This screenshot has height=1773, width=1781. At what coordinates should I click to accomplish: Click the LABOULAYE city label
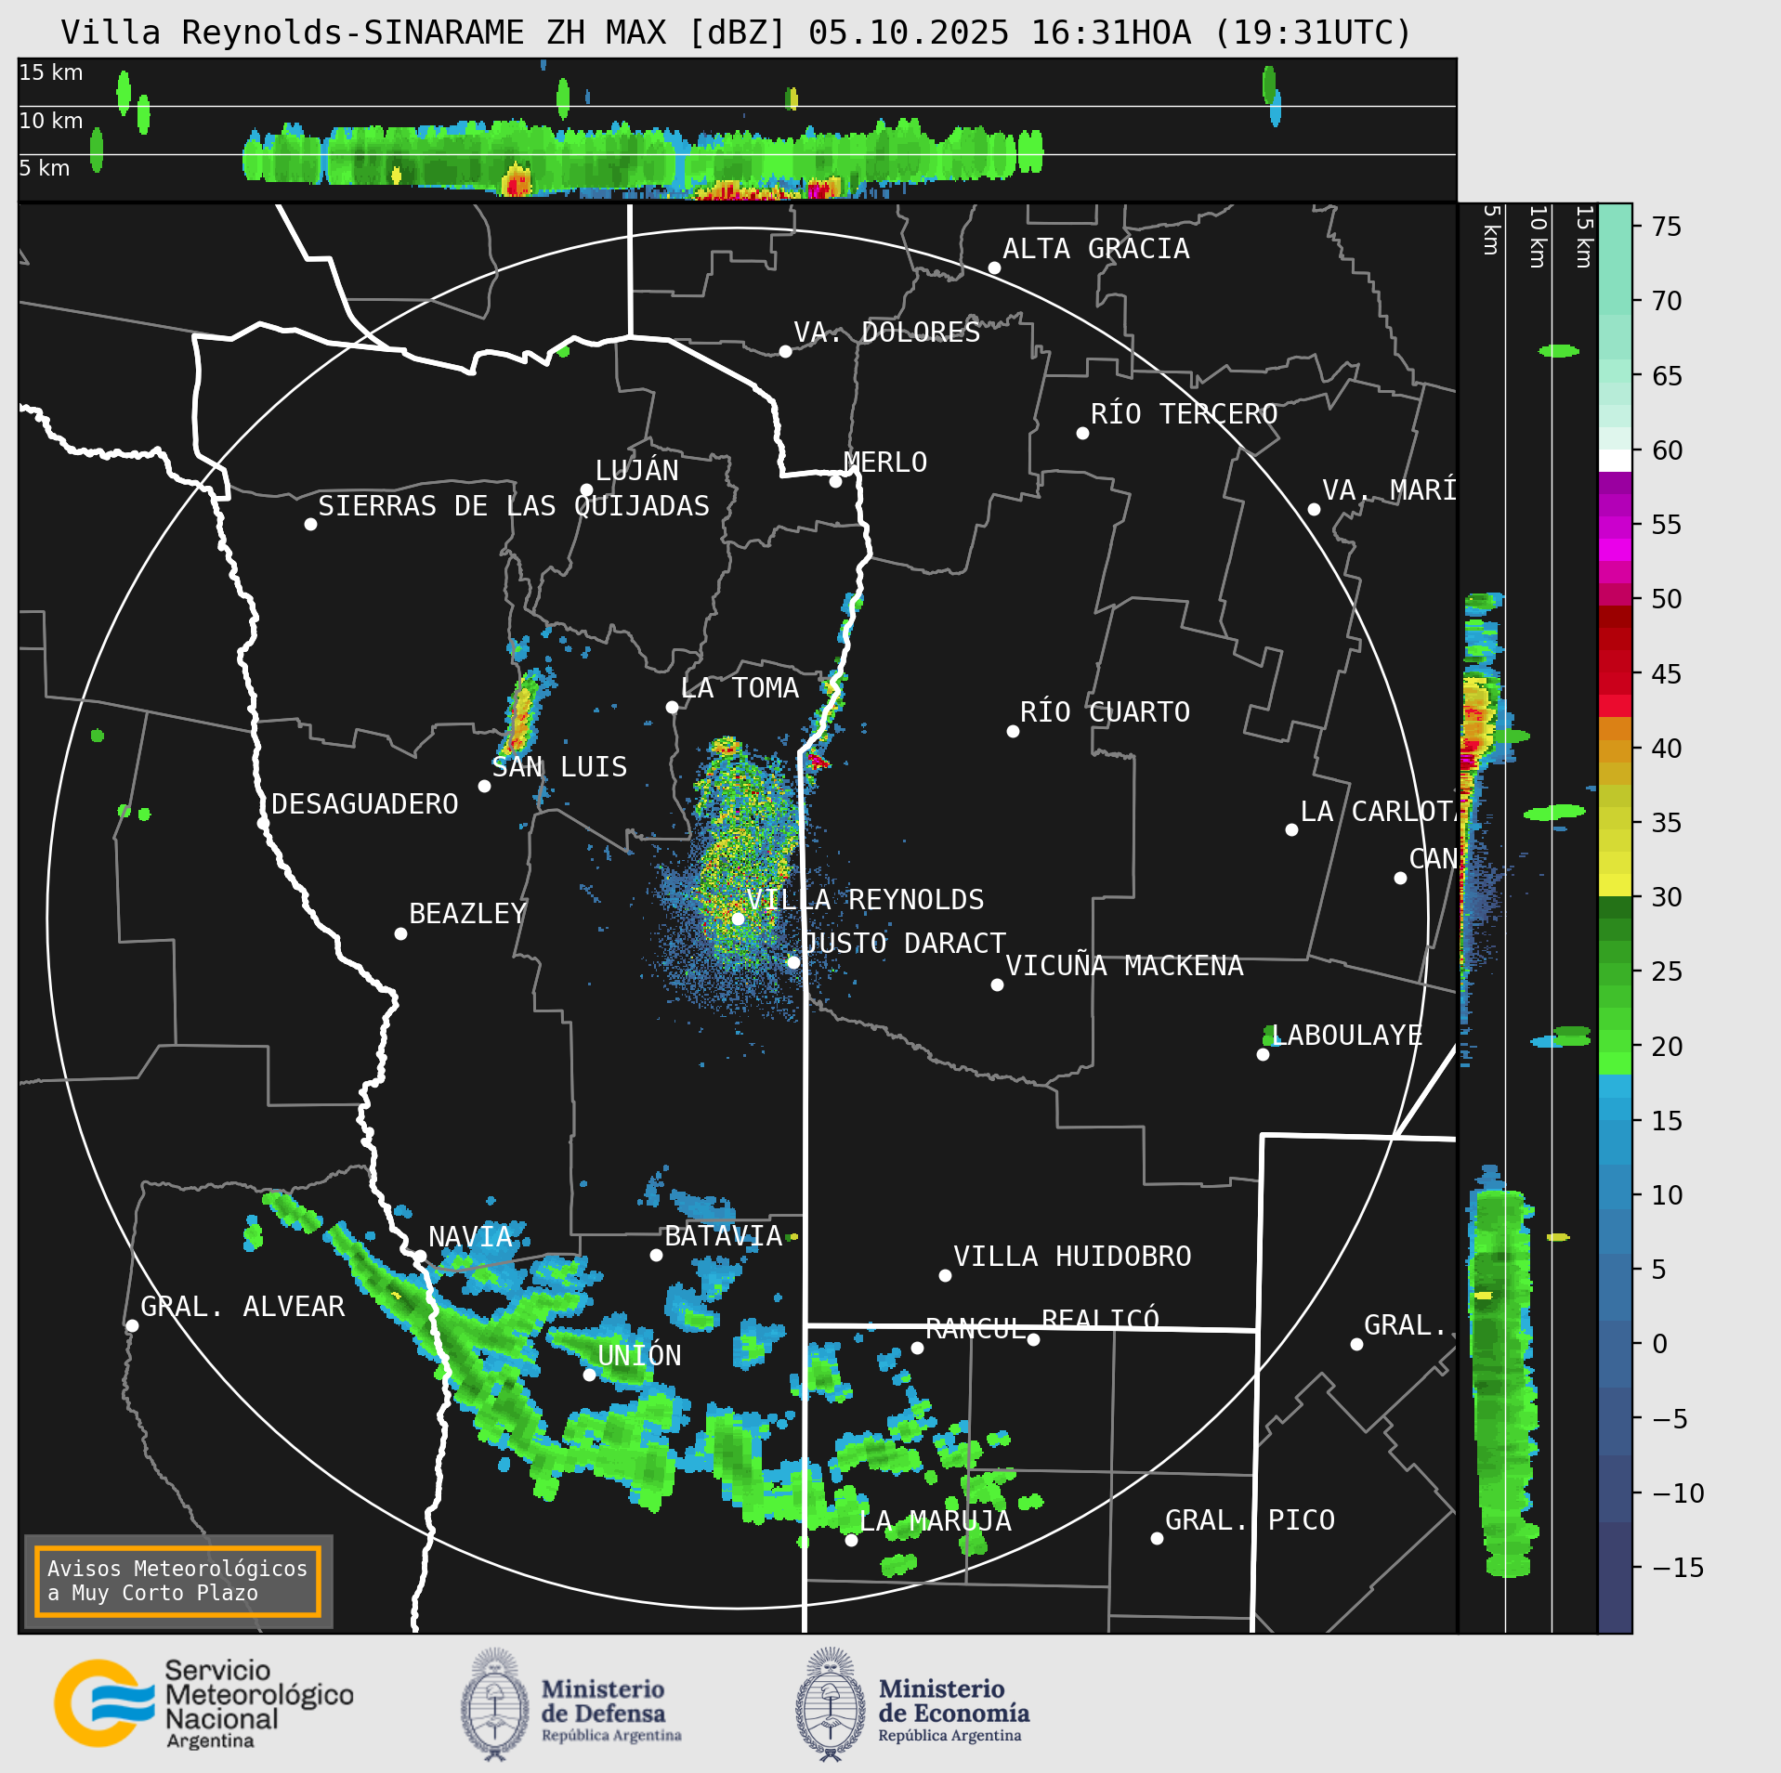tap(1347, 1036)
